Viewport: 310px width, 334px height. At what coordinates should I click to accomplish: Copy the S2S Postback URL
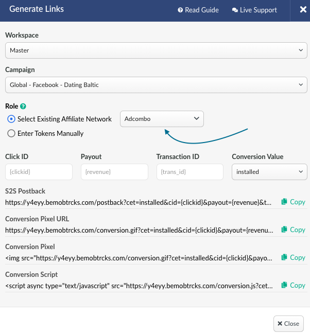click(x=294, y=202)
